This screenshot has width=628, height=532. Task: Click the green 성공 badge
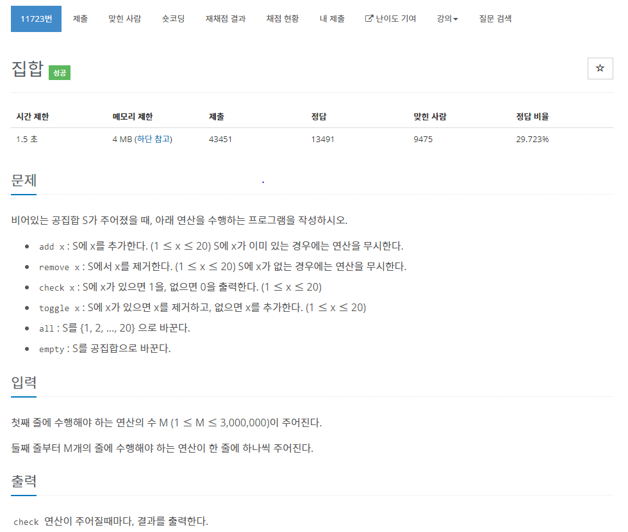[59, 72]
